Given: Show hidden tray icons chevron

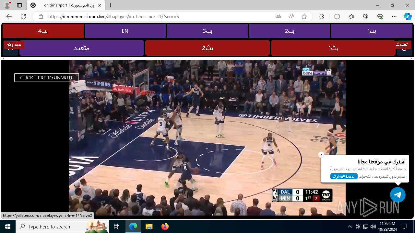Looking at the screenshot, I should 350,227.
